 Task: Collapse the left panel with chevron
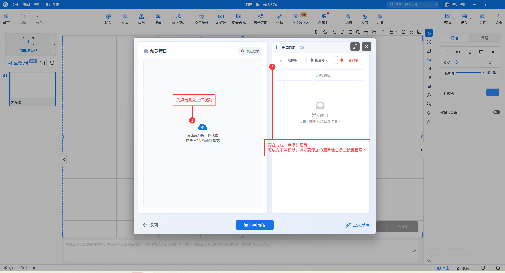click(x=64, y=159)
